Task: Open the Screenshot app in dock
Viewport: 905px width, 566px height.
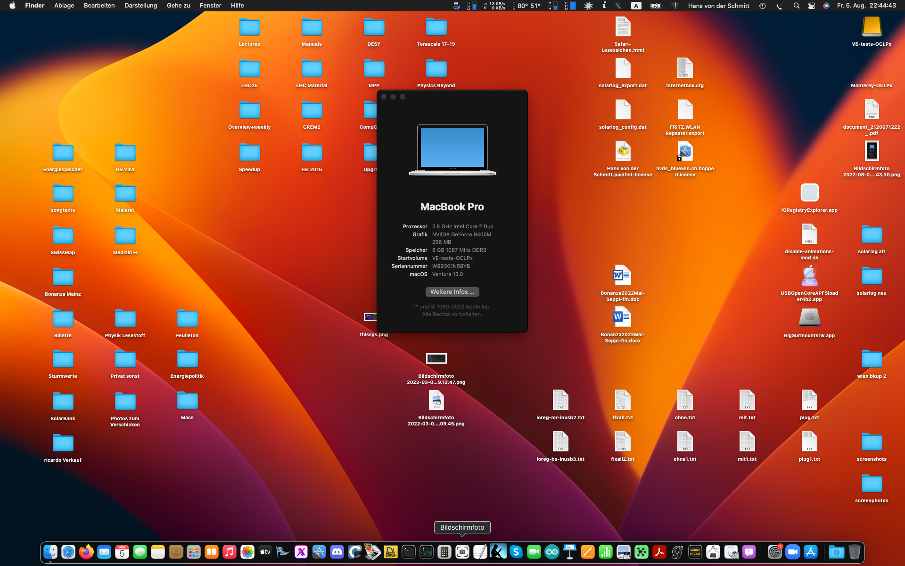Action: (462, 552)
